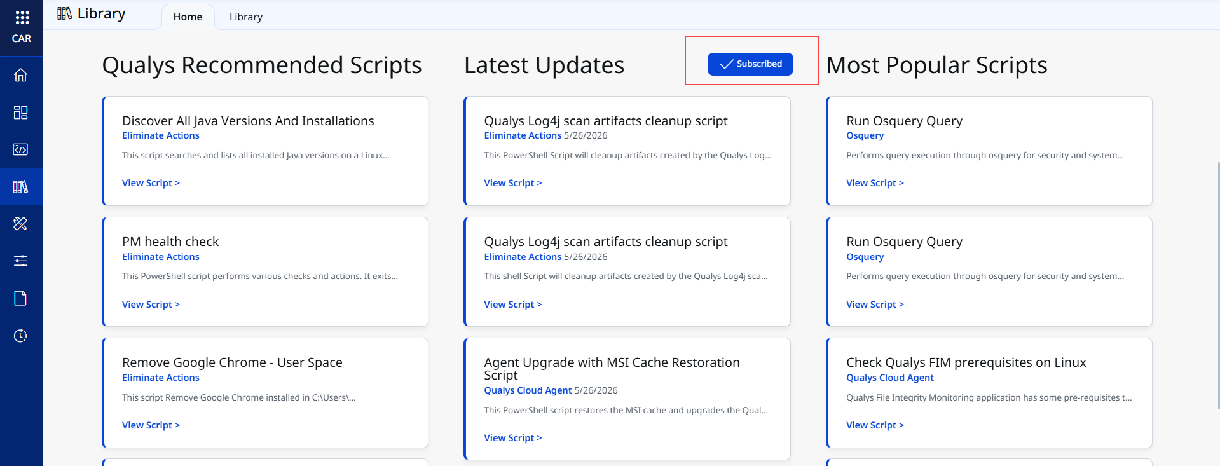Toggle the Subscribed button
Viewport: 1220px width, 466px height.
750,64
